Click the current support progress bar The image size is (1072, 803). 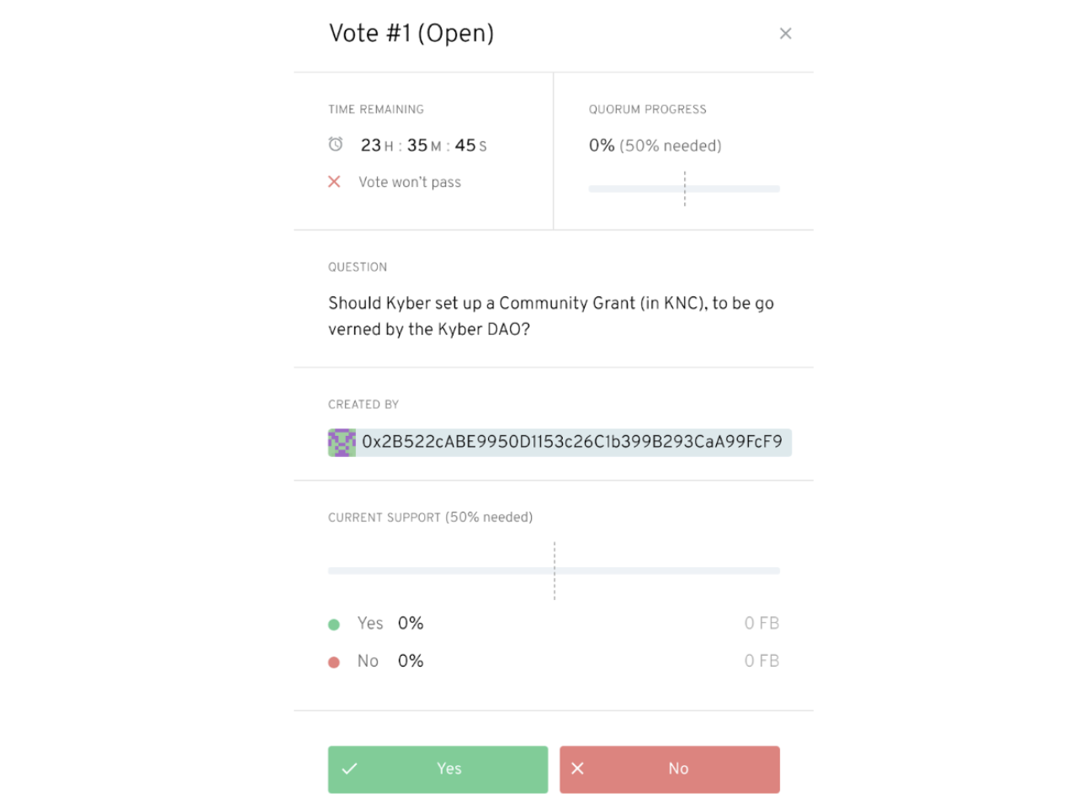554,571
